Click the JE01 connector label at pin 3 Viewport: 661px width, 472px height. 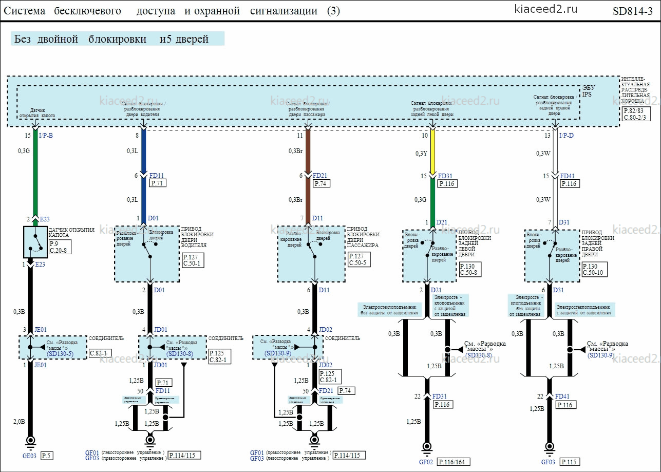pos(41,330)
